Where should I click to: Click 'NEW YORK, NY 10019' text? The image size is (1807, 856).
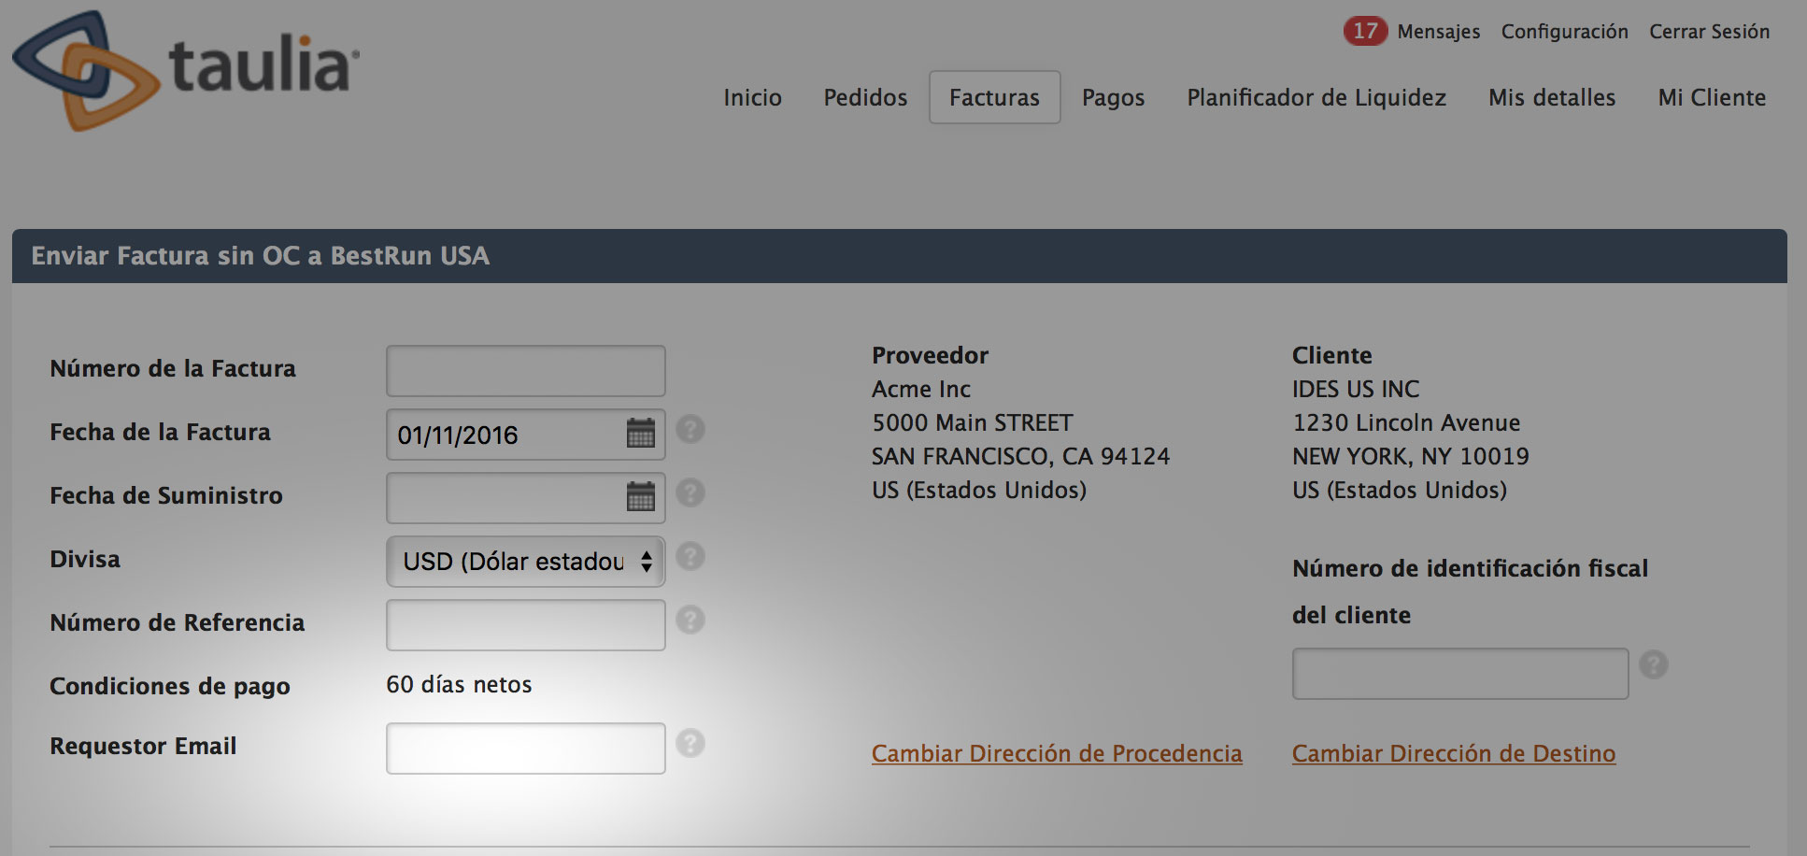click(1411, 456)
